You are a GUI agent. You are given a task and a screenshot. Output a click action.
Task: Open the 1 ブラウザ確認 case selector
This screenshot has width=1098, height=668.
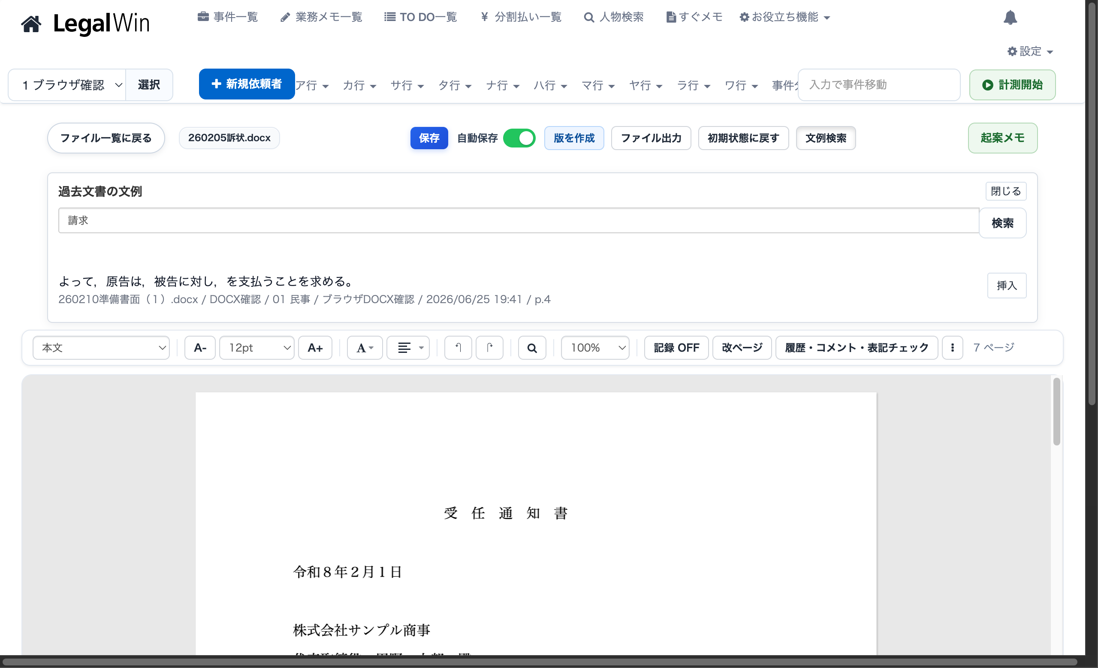[x=67, y=84]
